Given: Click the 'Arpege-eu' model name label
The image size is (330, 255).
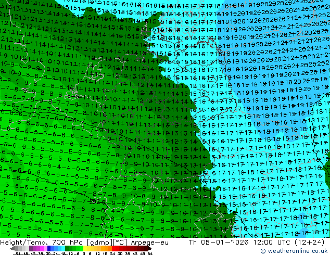Looking at the screenshot, I should pyautogui.click(x=149, y=243).
